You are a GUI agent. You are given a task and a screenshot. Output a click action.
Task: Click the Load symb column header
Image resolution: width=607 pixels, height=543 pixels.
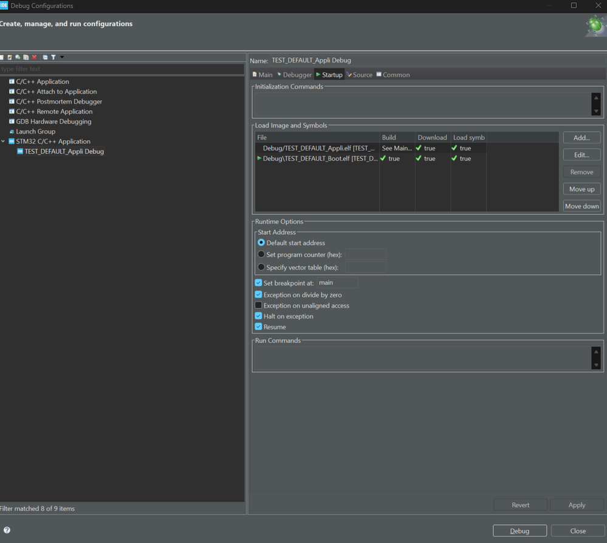468,137
